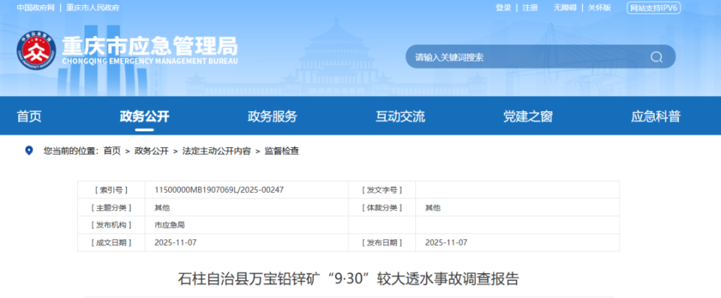Click the 重庆市应急管理局 site title
The image size is (721, 298).
pyautogui.click(x=150, y=46)
